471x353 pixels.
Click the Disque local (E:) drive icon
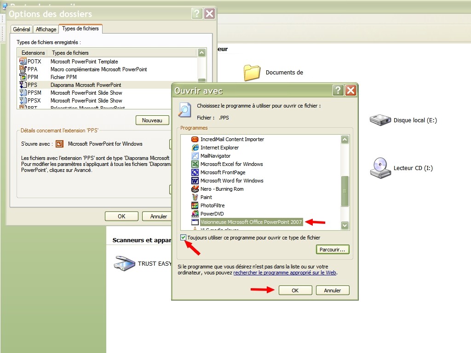click(380, 120)
